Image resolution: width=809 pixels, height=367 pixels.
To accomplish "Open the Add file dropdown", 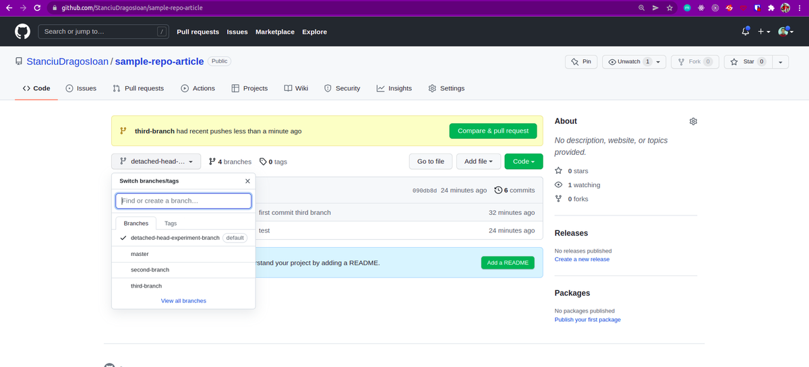I will [x=479, y=162].
